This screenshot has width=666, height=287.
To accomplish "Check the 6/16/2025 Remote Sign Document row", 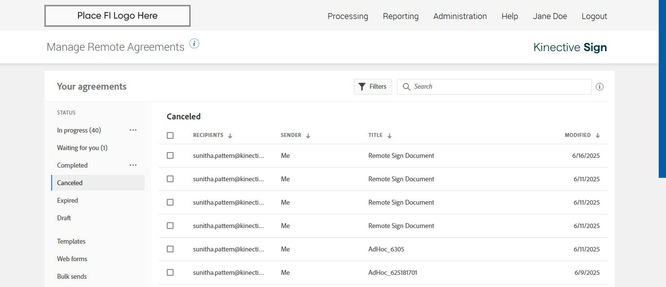I will click(x=170, y=155).
